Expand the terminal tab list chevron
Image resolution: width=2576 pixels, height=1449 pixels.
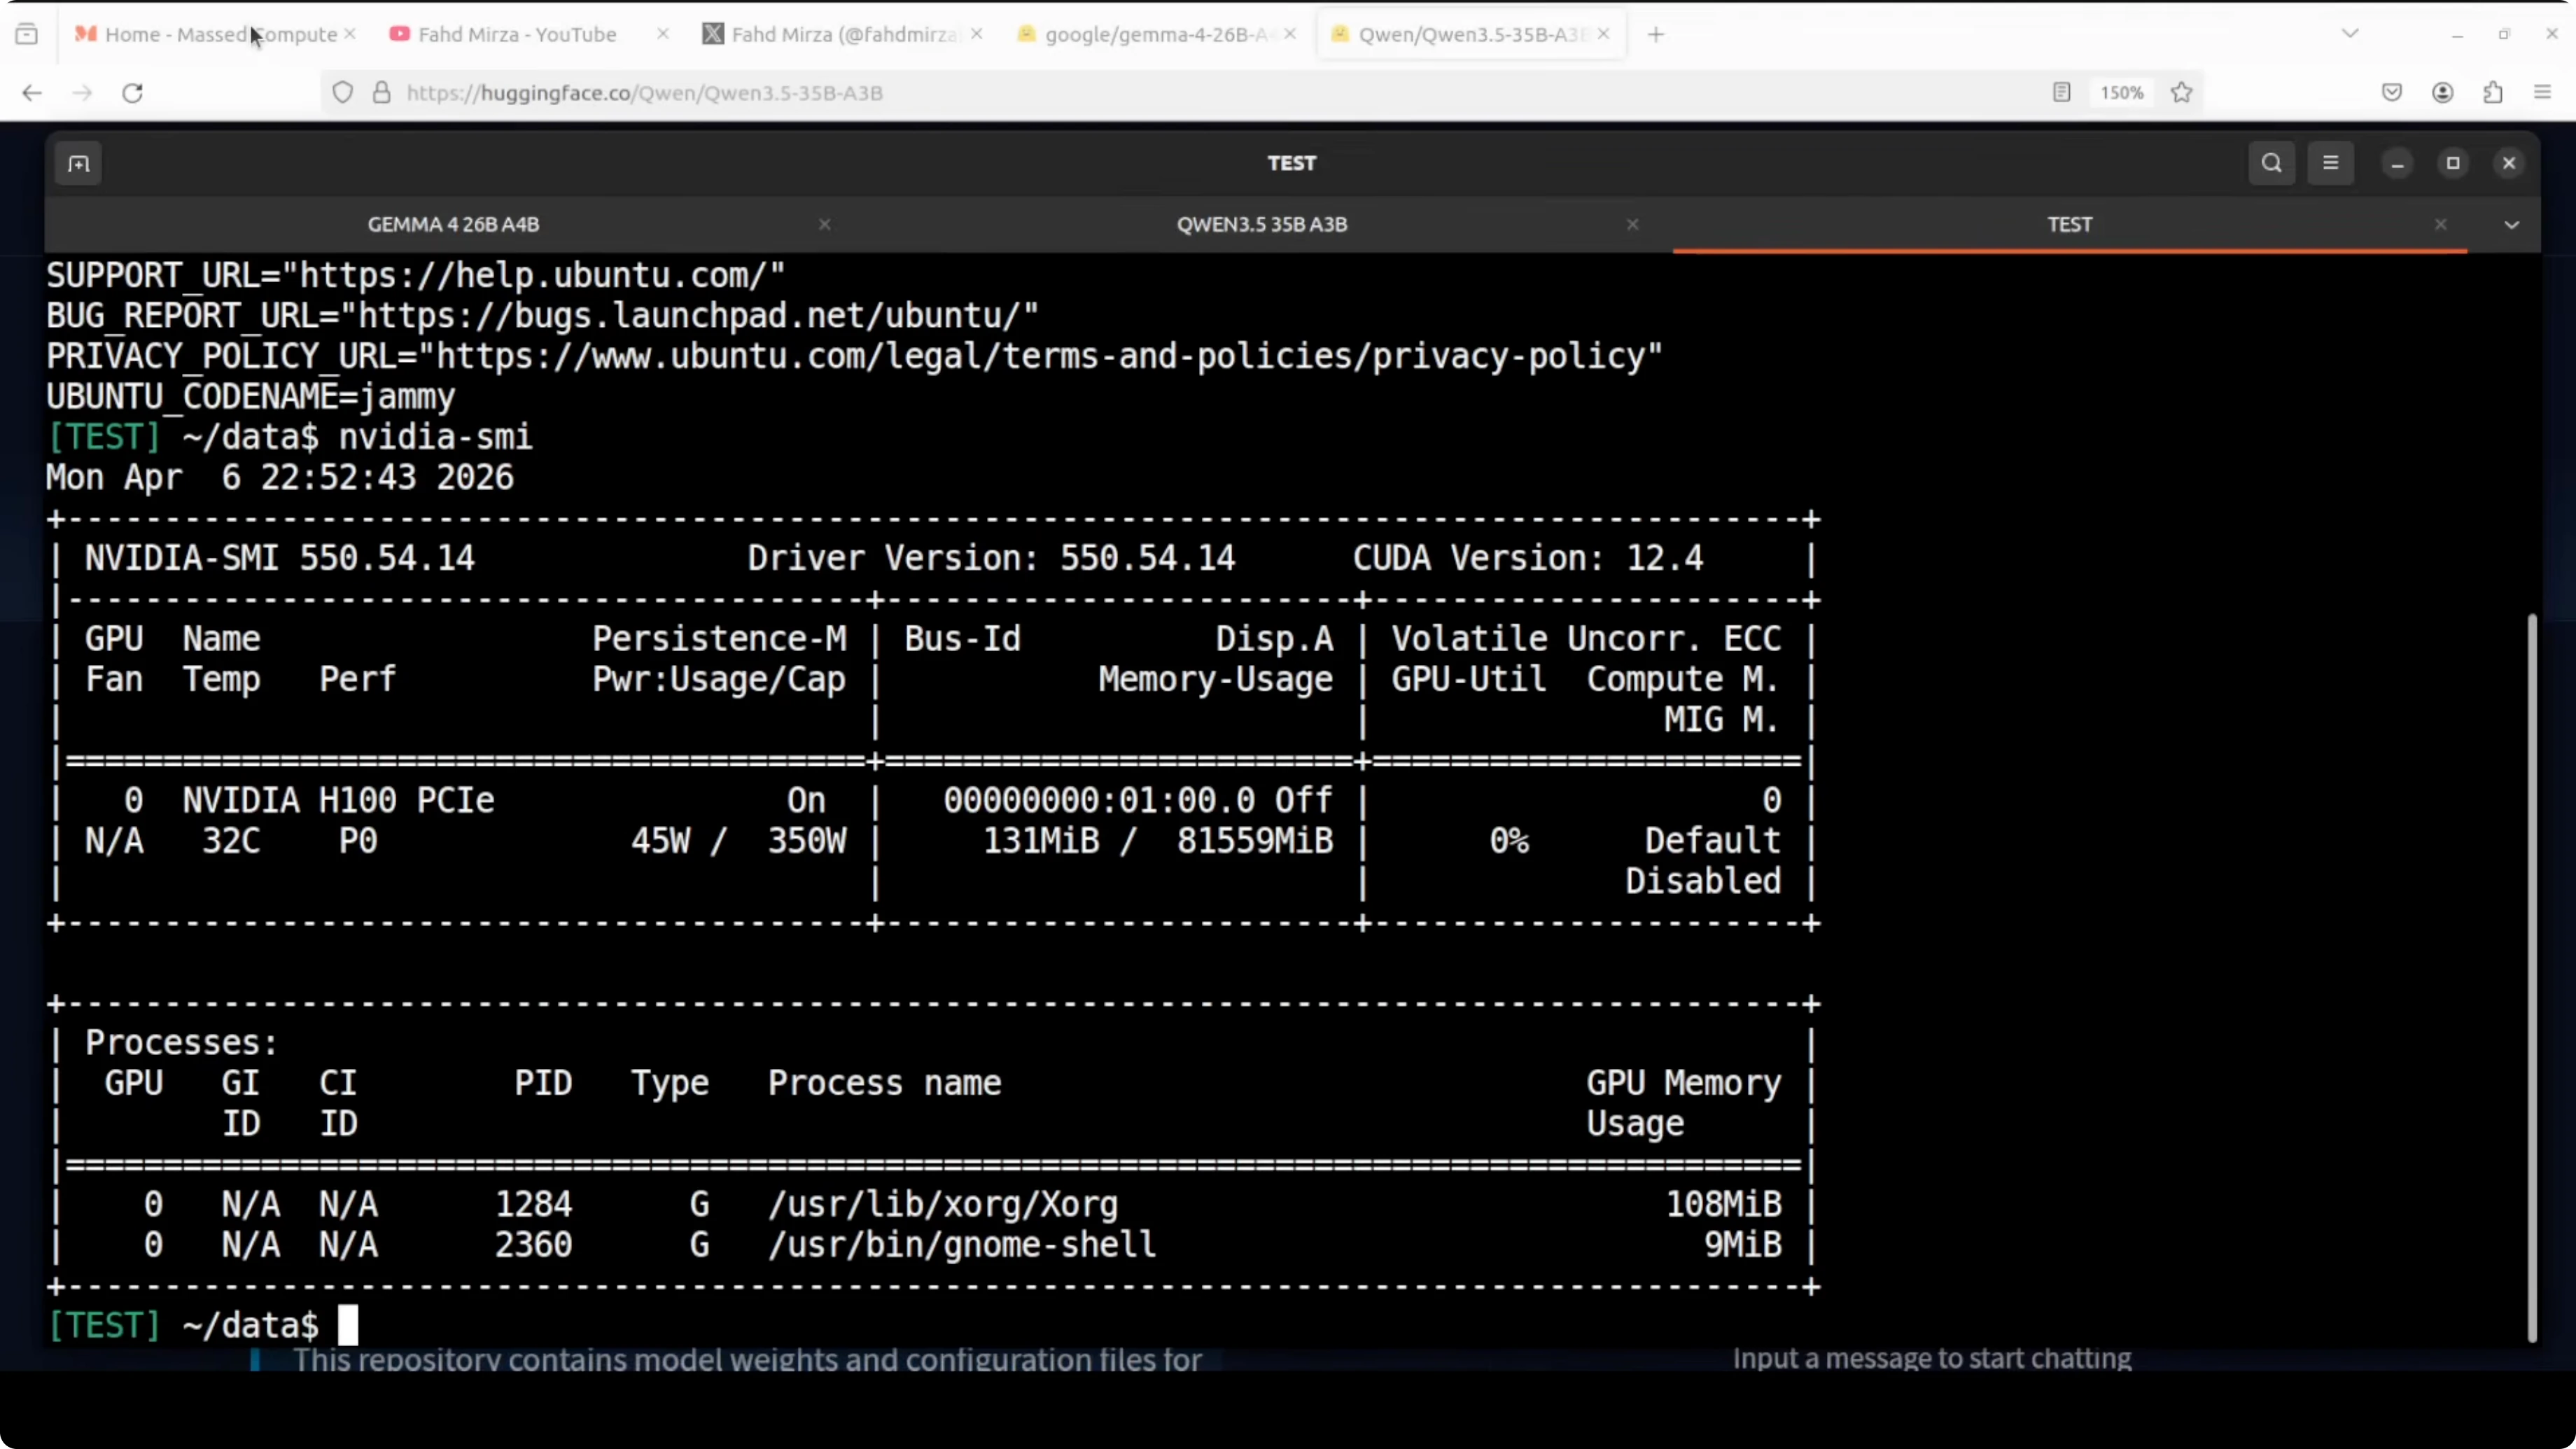[2511, 225]
